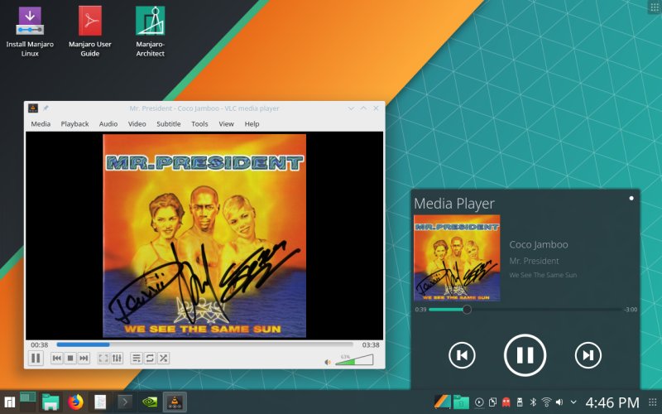
Task: Adjust the VLC volume slider
Action: [x=354, y=359]
